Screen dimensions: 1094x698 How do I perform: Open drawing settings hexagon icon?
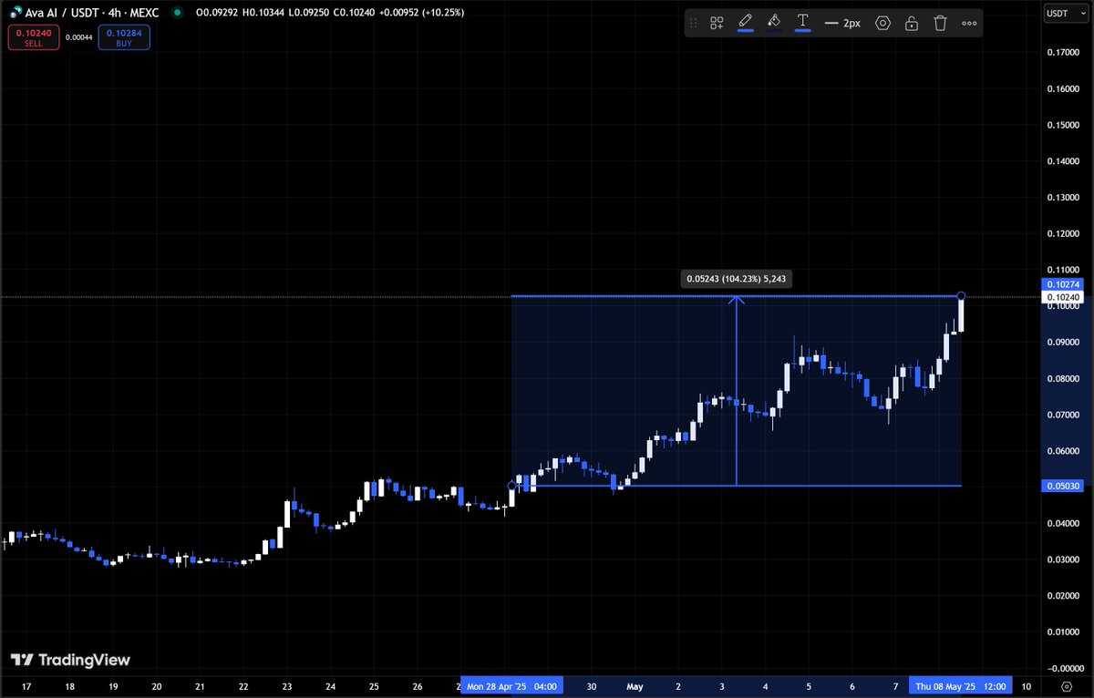tap(882, 23)
